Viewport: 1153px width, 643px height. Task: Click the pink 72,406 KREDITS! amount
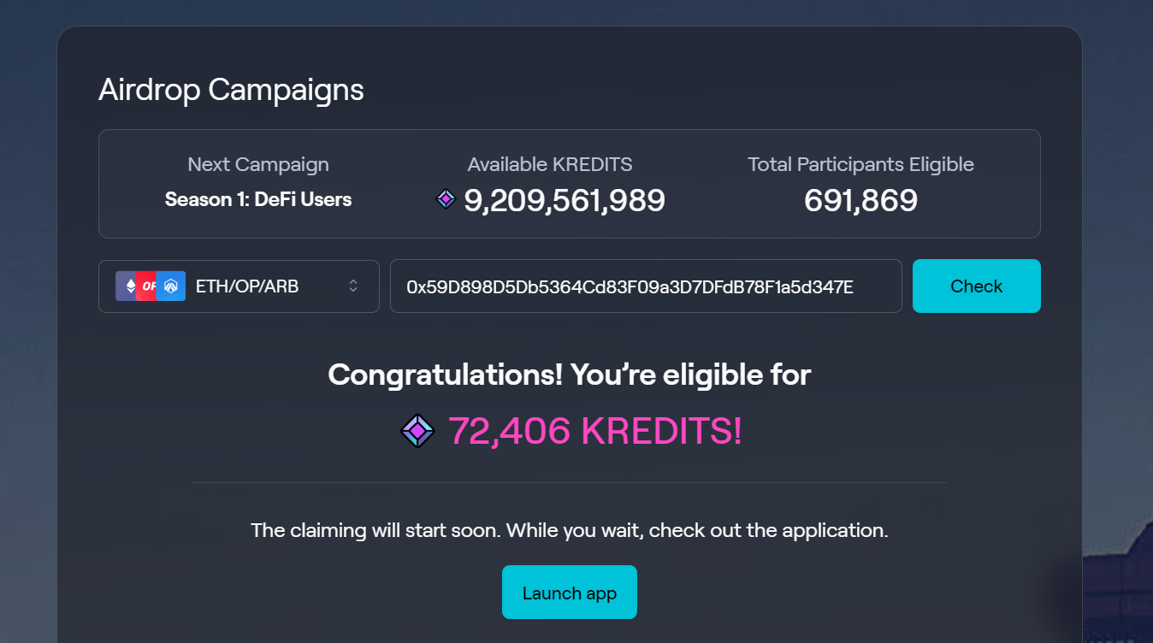point(595,431)
